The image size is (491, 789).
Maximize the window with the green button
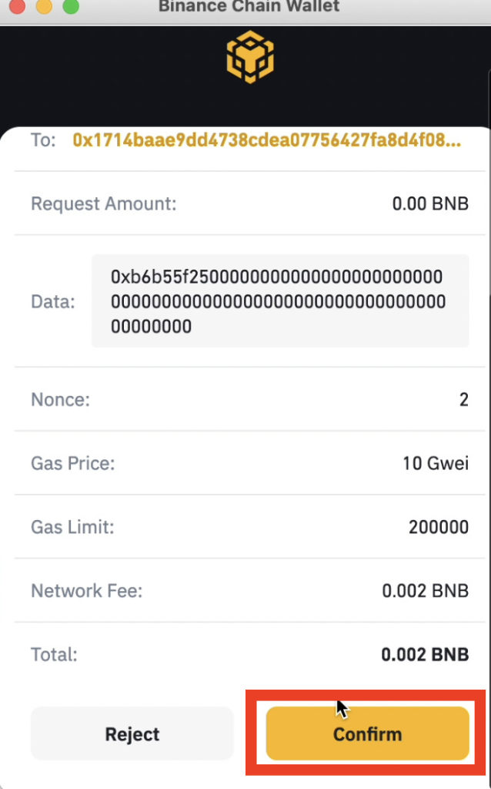tap(71, 6)
